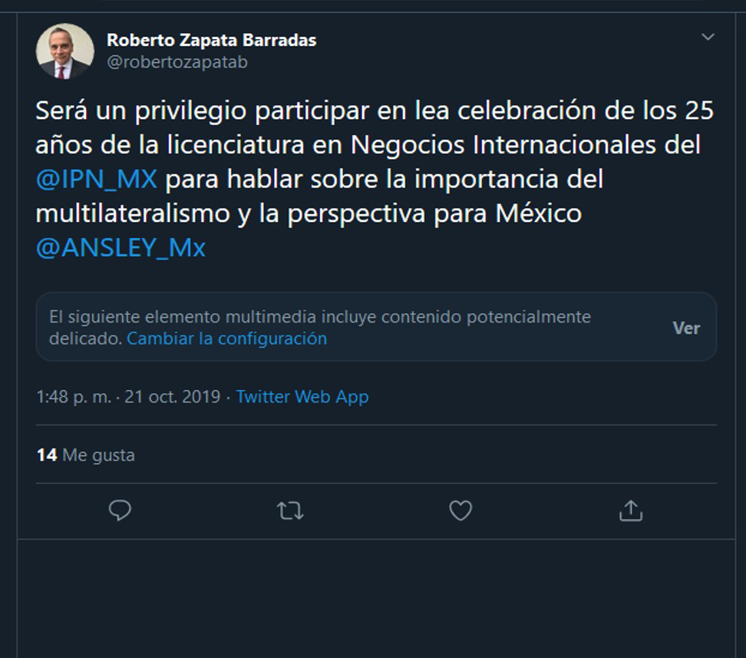Retweet this tweet using the retweet icon
The height and width of the screenshot is (658, 746).
pos(290,511)
